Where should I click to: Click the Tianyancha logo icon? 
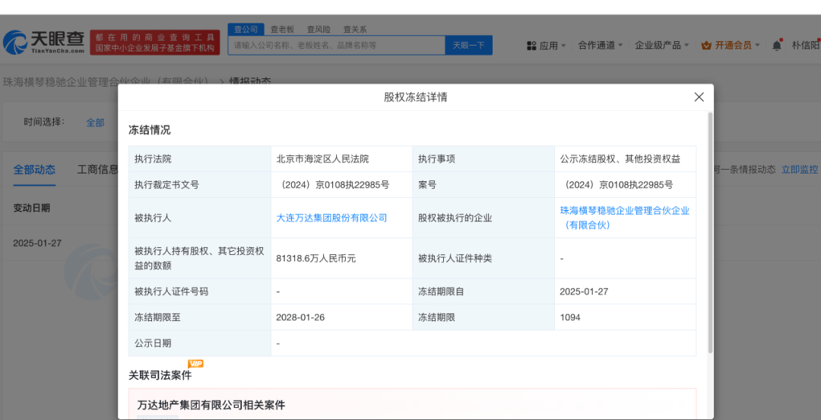[15, 43]
